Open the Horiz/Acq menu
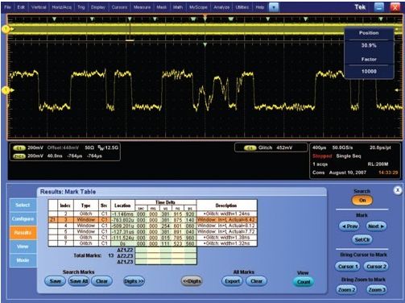 [x=62, y=7]
